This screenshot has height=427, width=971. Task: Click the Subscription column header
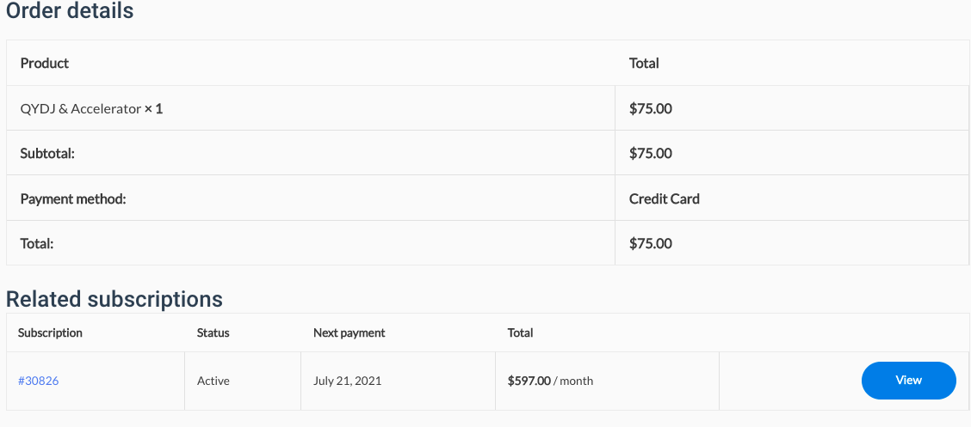point(50,332)
